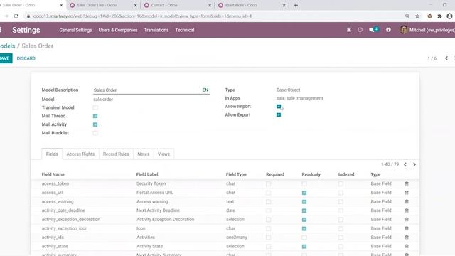Open the browser extensions puzzle icon
Image resolution: width=455 pixels, height=256 pixels.
[439, 16]
